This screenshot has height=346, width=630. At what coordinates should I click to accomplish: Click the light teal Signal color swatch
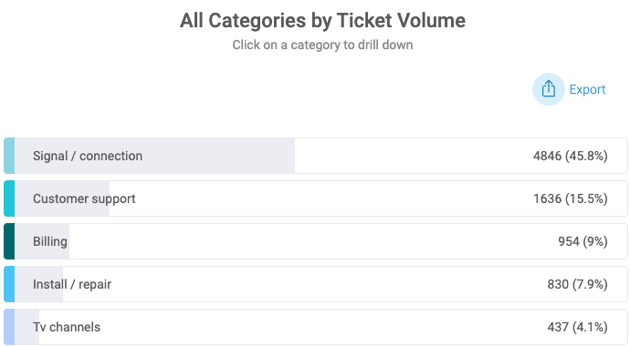(x=9, y=156)
